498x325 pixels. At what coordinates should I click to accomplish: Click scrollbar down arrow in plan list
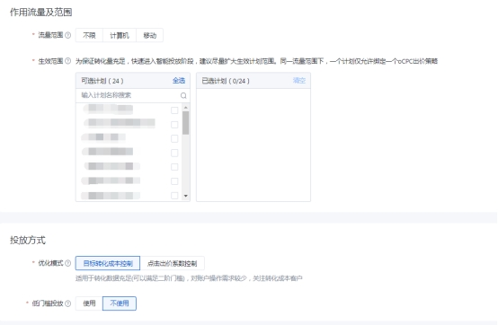pyautogui.click(x=186, y=196)
